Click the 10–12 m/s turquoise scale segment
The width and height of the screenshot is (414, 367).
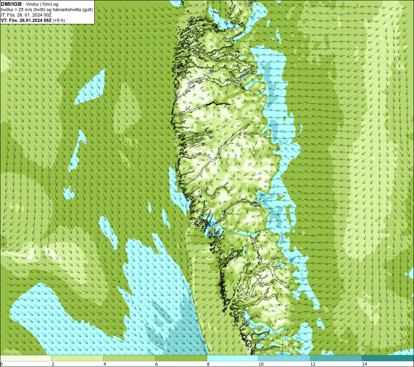tap(284, 358)
